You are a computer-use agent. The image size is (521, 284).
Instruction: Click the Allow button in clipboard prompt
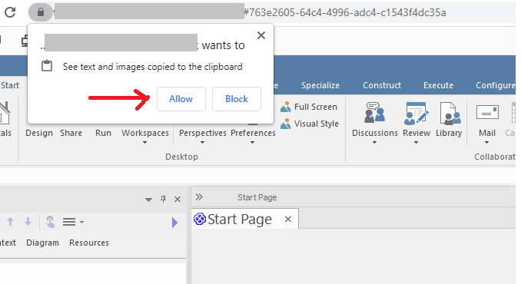(181, 99)
